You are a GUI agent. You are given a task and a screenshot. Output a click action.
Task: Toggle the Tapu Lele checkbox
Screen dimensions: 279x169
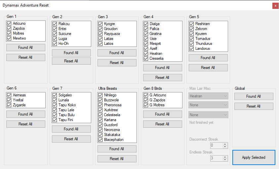point(55,110)
